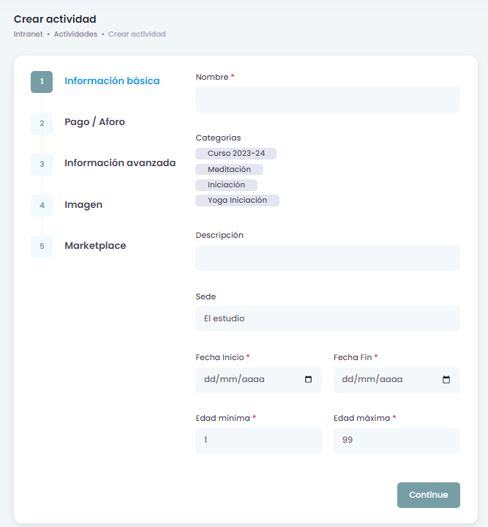Open the Fecha Inicio calendar picker icon

click(308, 380)
